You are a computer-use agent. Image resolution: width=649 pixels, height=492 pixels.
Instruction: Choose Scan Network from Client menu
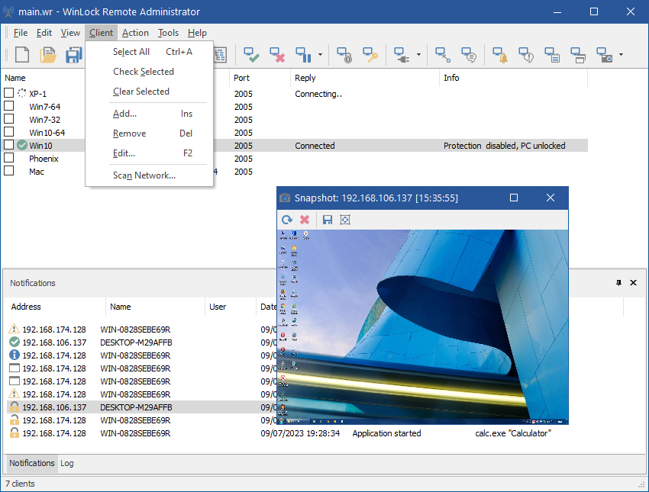(144, 175)
